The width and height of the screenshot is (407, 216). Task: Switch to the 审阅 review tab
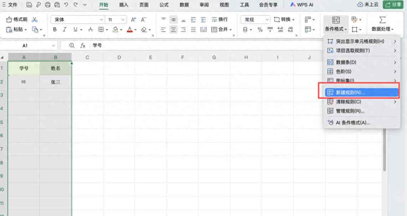tap(204, 5)
